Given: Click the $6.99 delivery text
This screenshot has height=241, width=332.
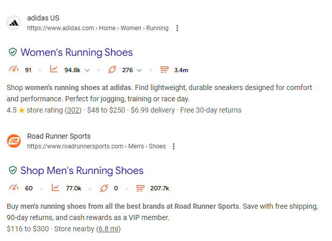Looking at the screenshot, I should click(153, 110).
